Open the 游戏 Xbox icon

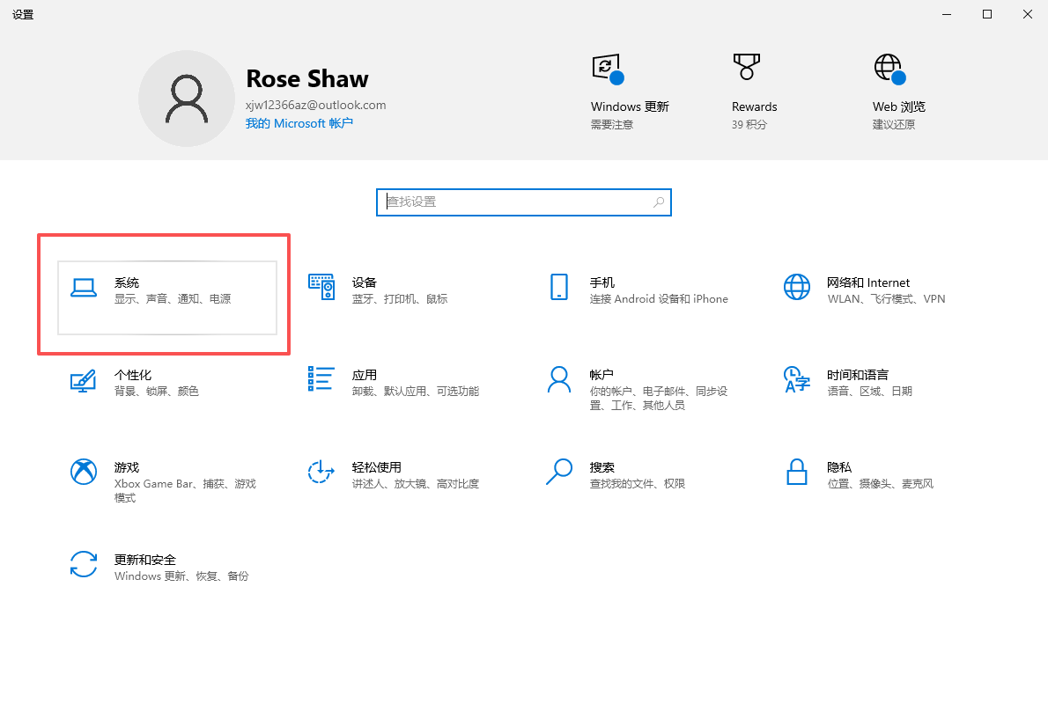(x=84, y=472)
